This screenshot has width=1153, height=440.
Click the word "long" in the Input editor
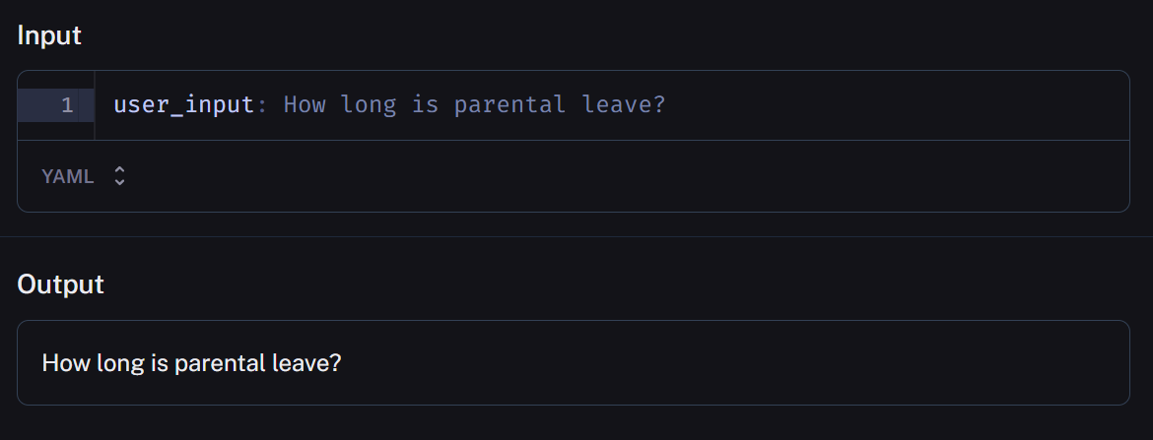click(369, 104)
